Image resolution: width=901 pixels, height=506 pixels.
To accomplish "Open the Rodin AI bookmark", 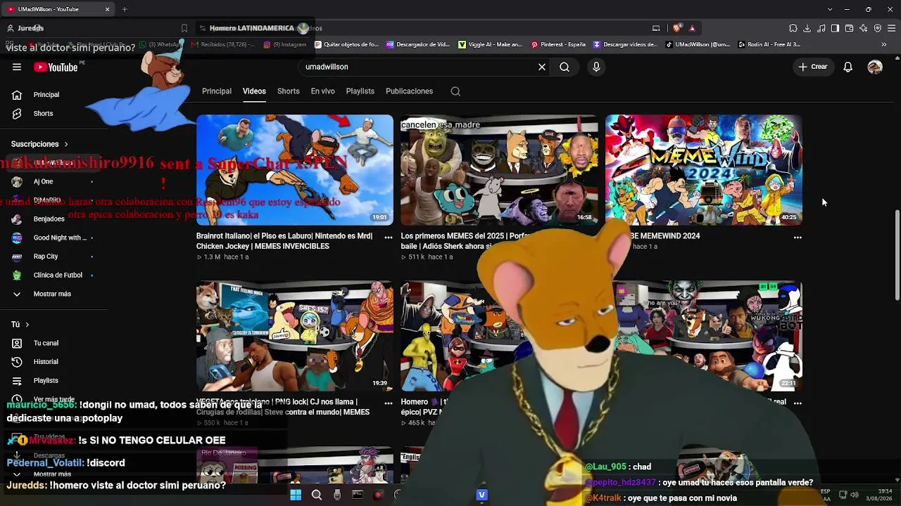I will coord(768,44).
